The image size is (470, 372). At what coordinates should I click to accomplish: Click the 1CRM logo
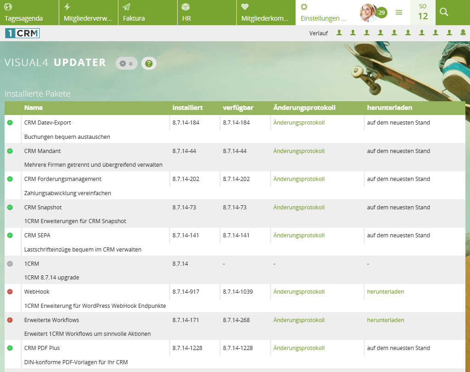click(x=22, y=33)
